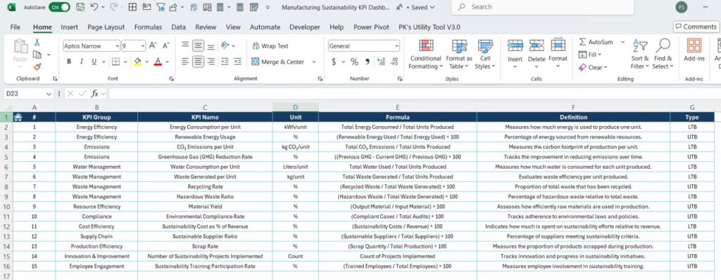The width and height of the screenshot is (721, 280).
Task: Toggle the AutoSave switch
Action: 59,7
